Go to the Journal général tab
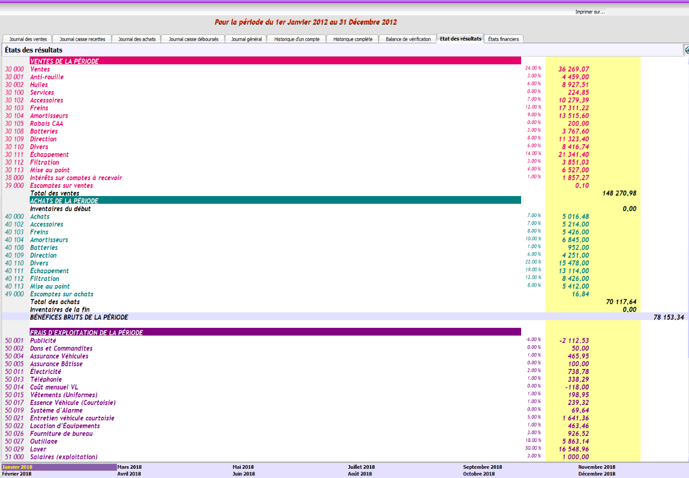 click(246, 39)
